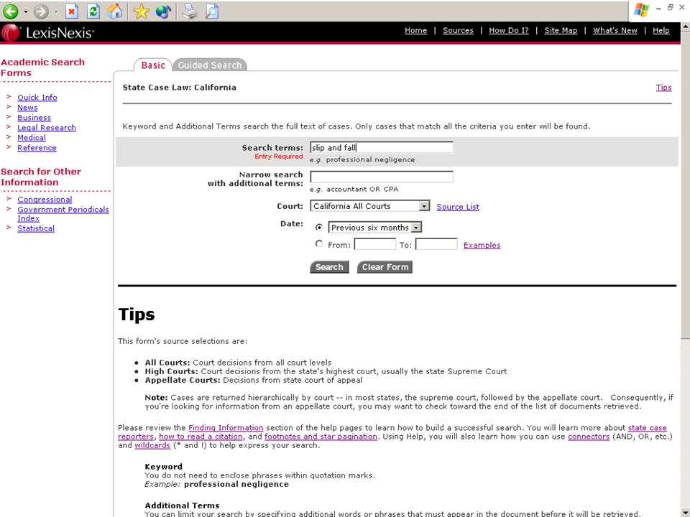The height and width of the screenshot is (517, 690).
Task: Open Legal Research in sidebar
Action: click(x=47, y=128)
